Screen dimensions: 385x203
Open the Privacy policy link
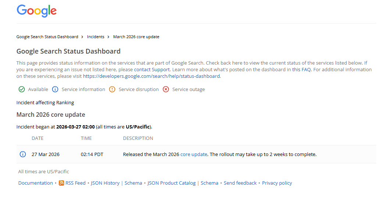(x=277, y=183)
